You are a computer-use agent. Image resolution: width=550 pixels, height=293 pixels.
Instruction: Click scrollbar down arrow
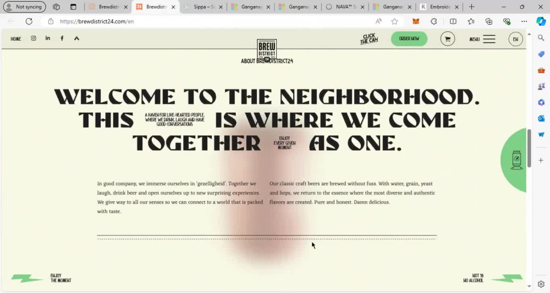click(x=529, y=286)
